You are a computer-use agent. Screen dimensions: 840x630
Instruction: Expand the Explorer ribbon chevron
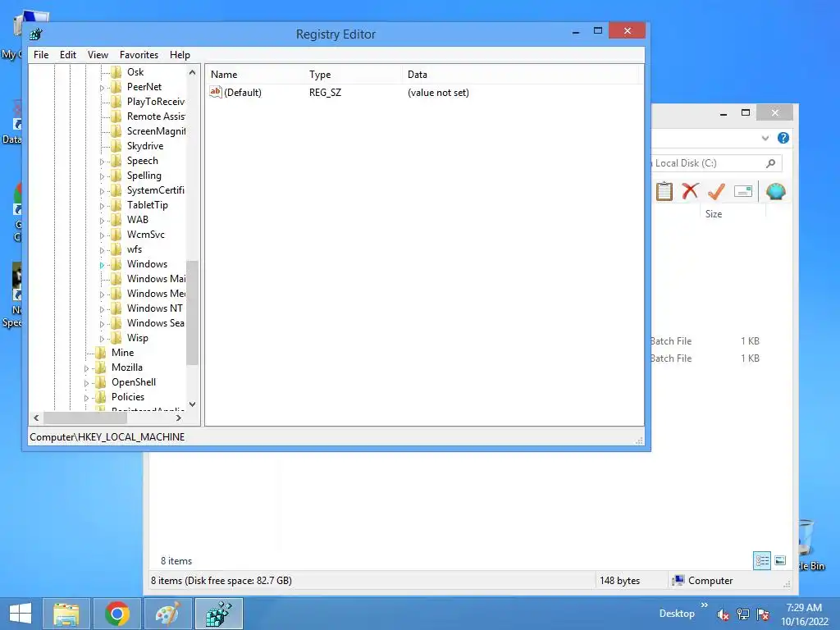tap(765, 138)
